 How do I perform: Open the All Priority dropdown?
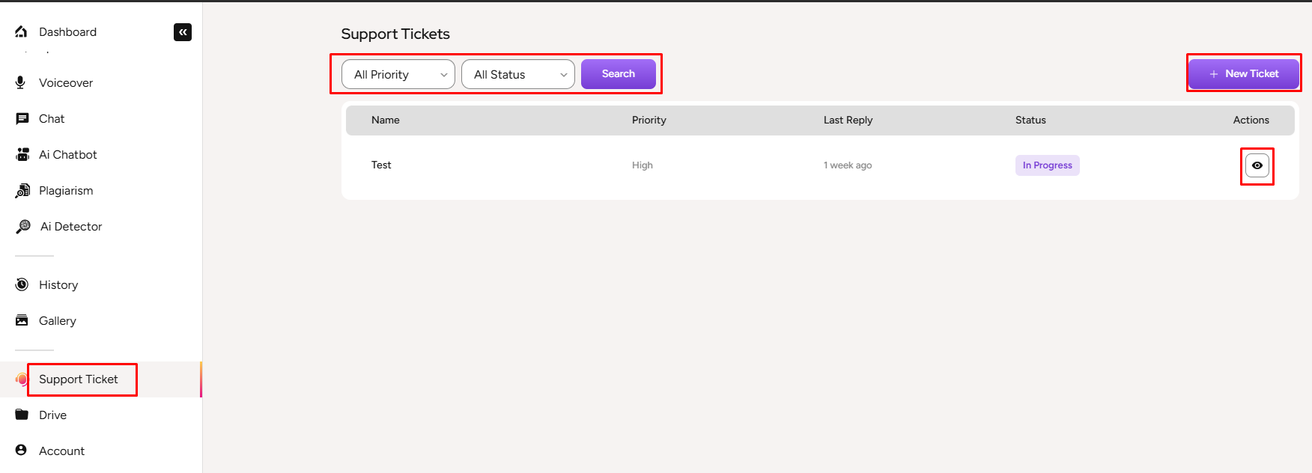(398, 75)
